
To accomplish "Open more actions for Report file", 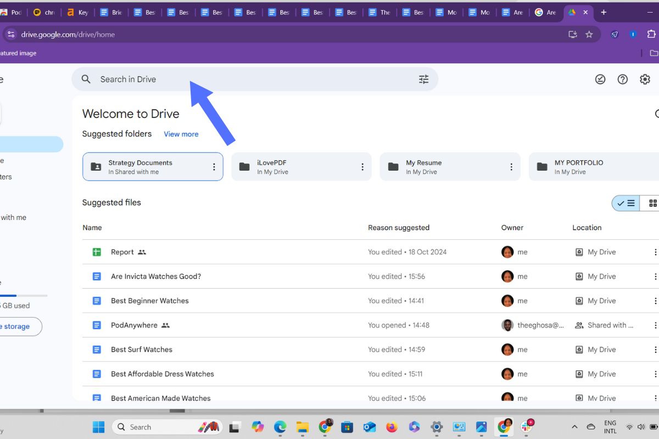I will [x=655, y=252].
